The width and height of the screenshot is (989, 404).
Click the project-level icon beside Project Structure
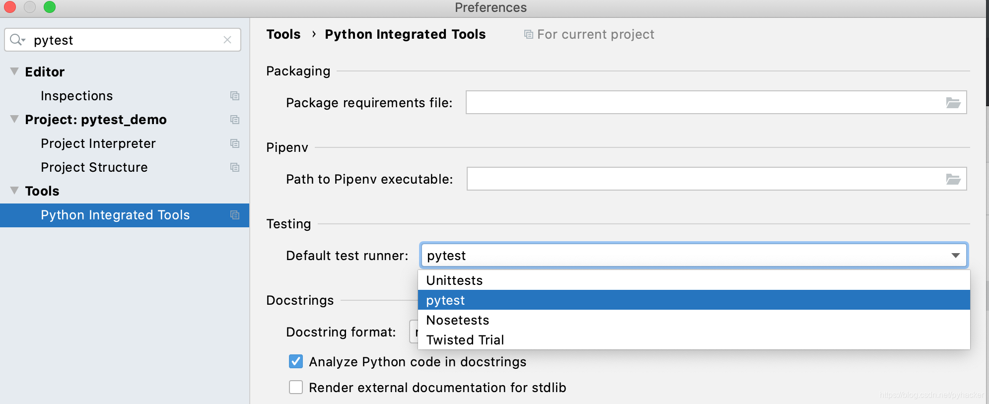tap(235, 167)
